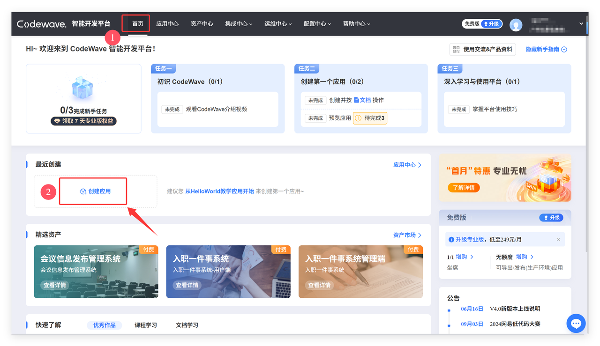Expand the 运维中心 menu
Screen dimensions: 600x346
[278, 24]
